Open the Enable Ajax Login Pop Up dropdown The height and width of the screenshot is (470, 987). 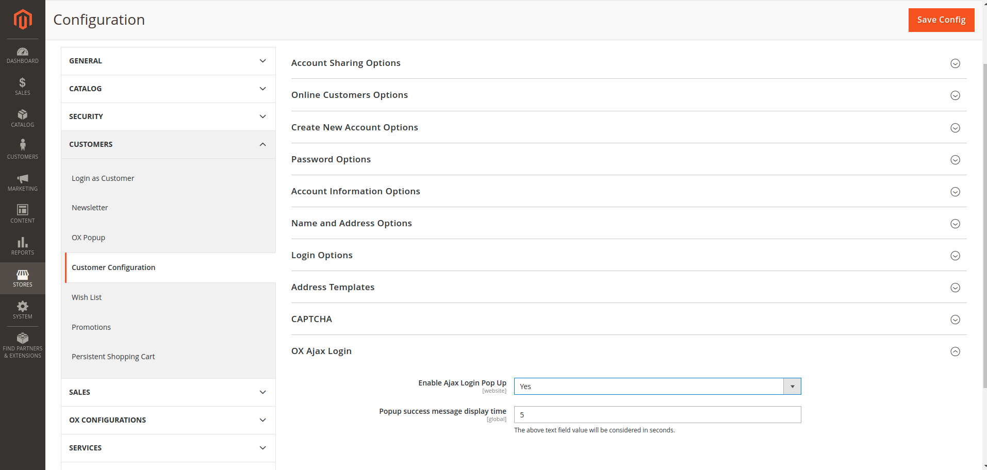(657, 387)
